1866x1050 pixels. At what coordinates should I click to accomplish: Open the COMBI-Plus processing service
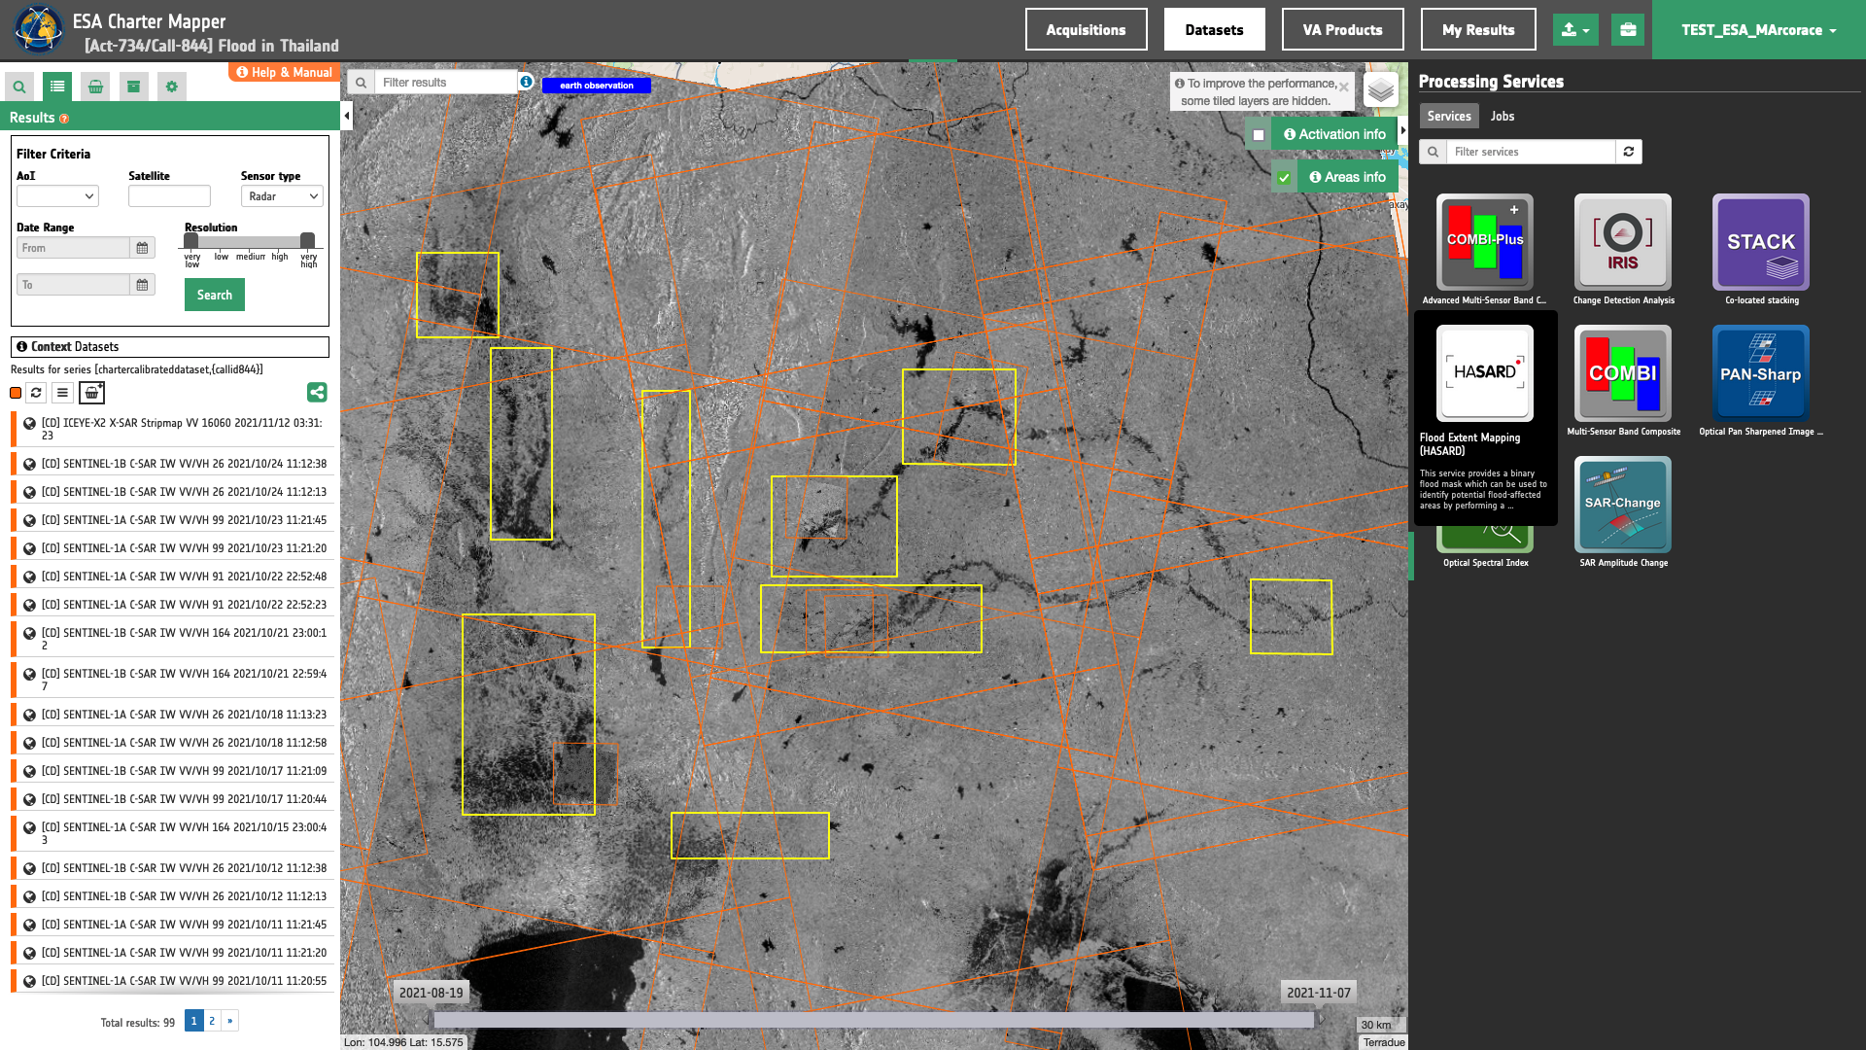tap(1484, 242)
